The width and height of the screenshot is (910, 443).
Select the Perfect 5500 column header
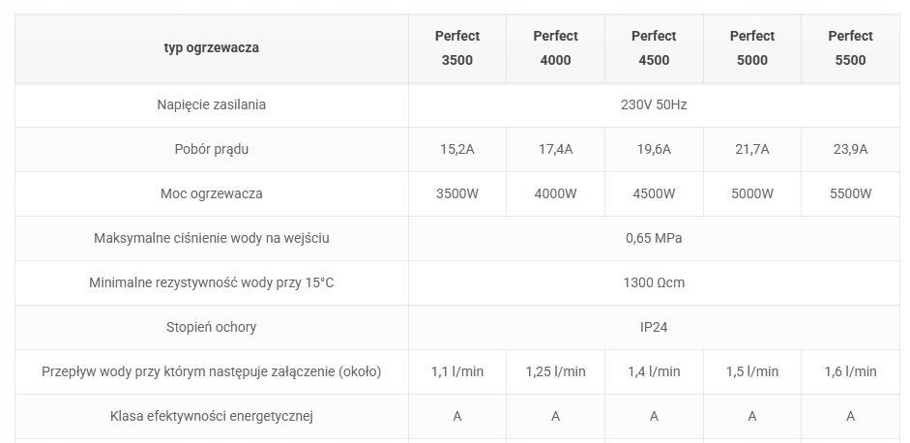850,47
